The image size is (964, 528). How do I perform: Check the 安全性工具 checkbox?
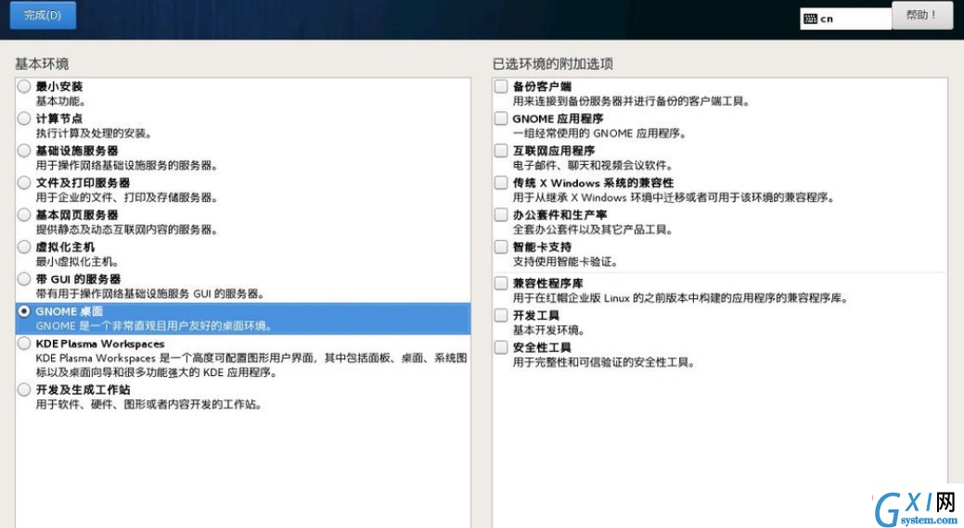501,347
